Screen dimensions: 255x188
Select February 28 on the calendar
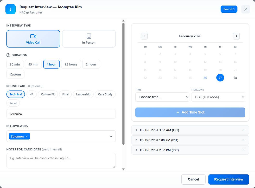pos(235,78)
